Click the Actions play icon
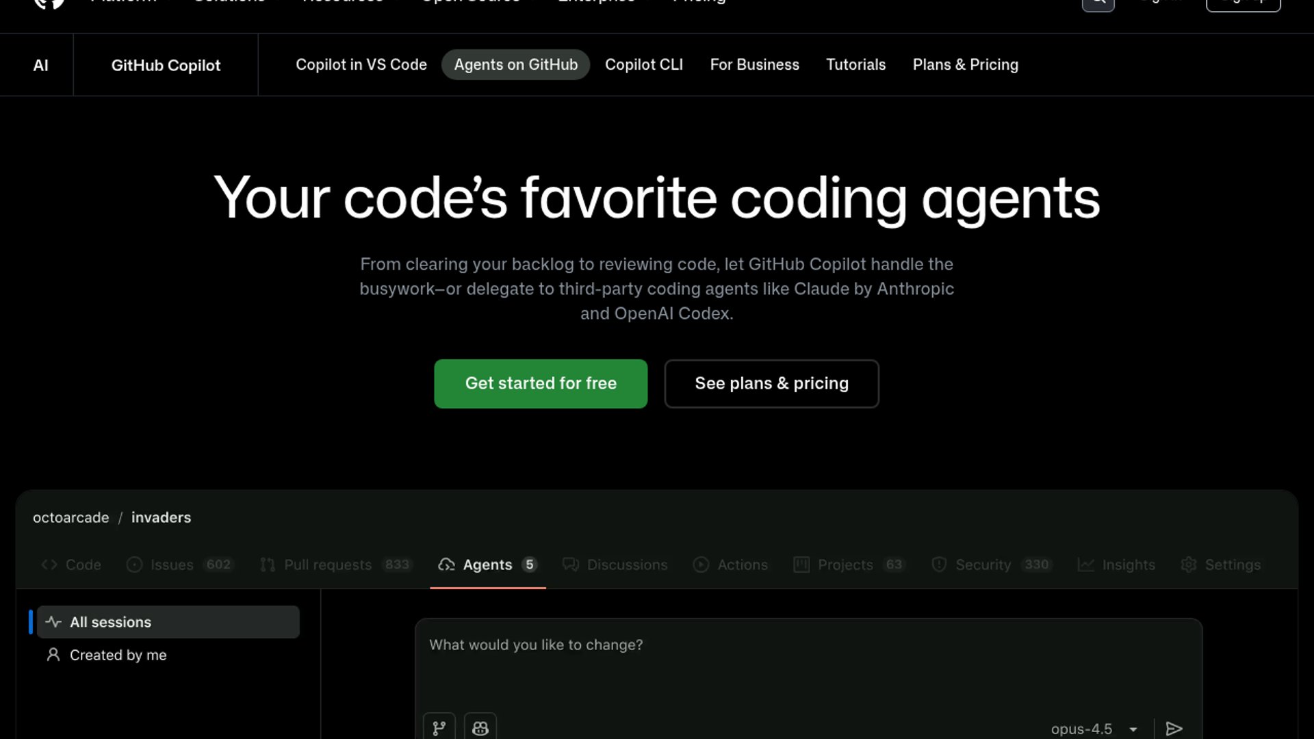The image size is (1314, 739). [701, 565]
